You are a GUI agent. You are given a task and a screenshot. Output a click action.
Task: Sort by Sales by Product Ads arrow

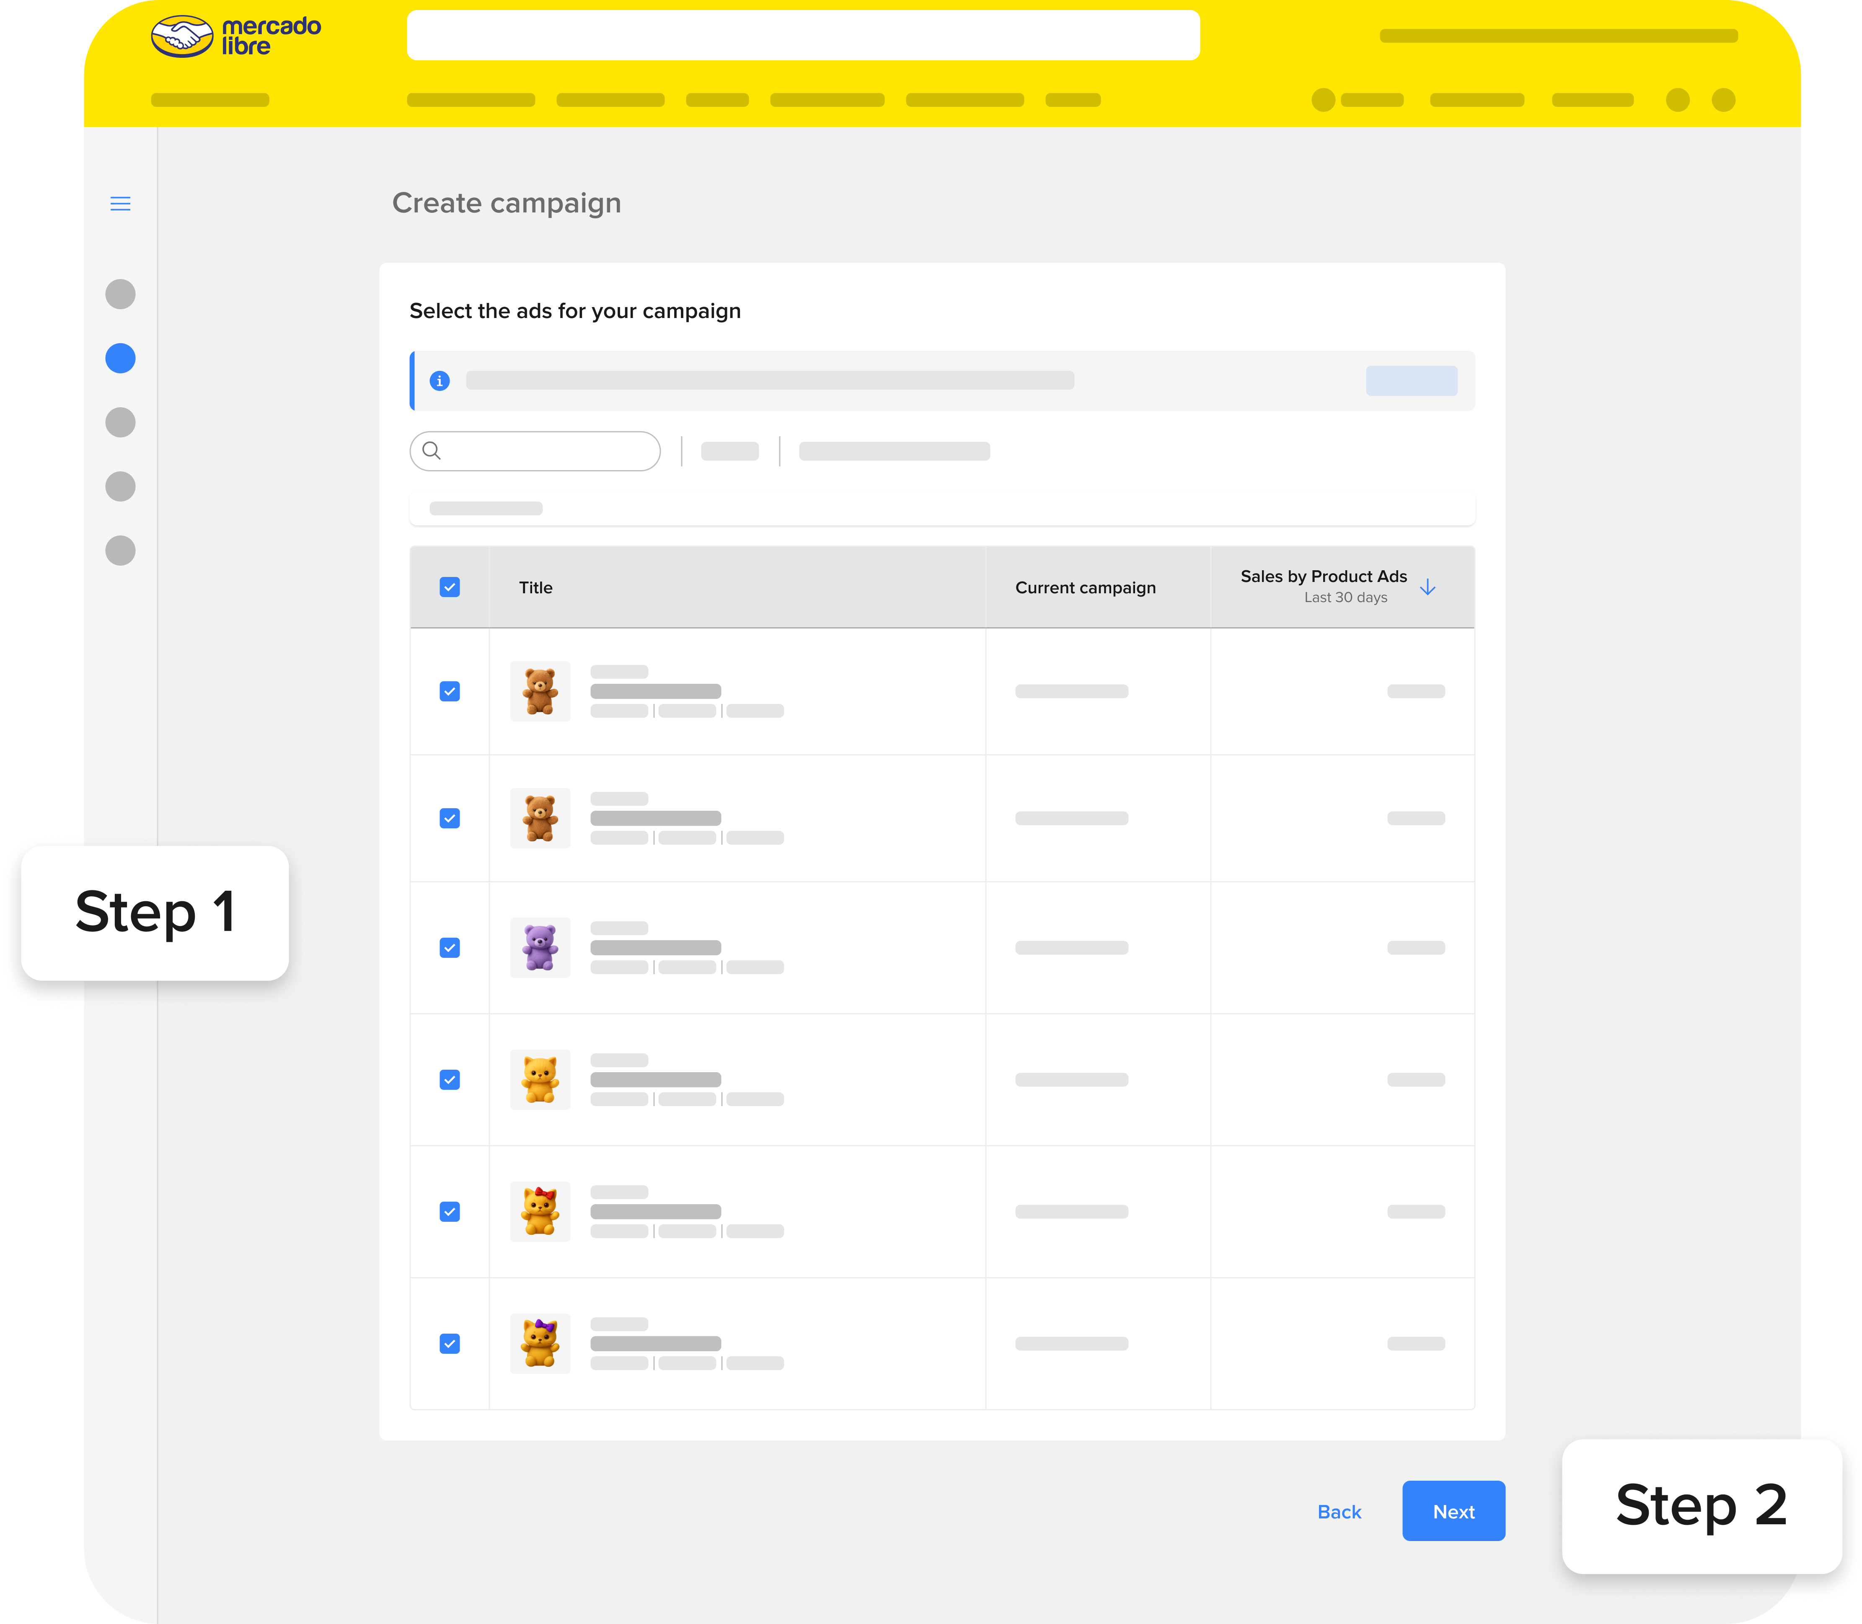(1427, 587)
